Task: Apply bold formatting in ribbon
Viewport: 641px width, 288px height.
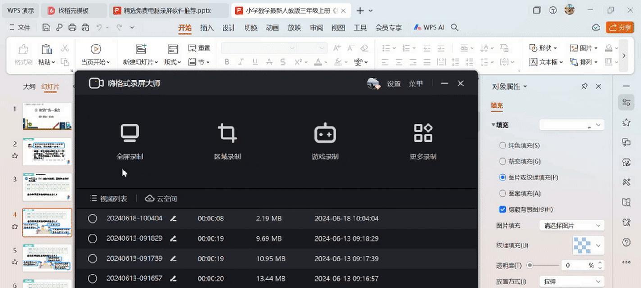Action: (x=227, y=62)
